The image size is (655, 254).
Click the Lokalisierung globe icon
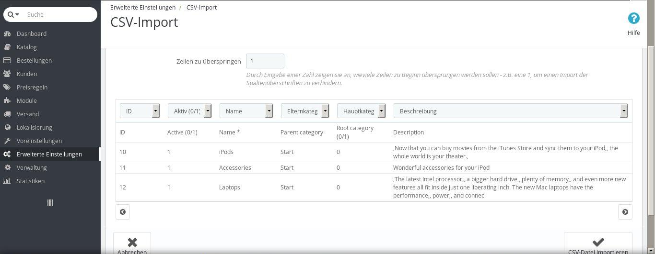click(7, 128)
